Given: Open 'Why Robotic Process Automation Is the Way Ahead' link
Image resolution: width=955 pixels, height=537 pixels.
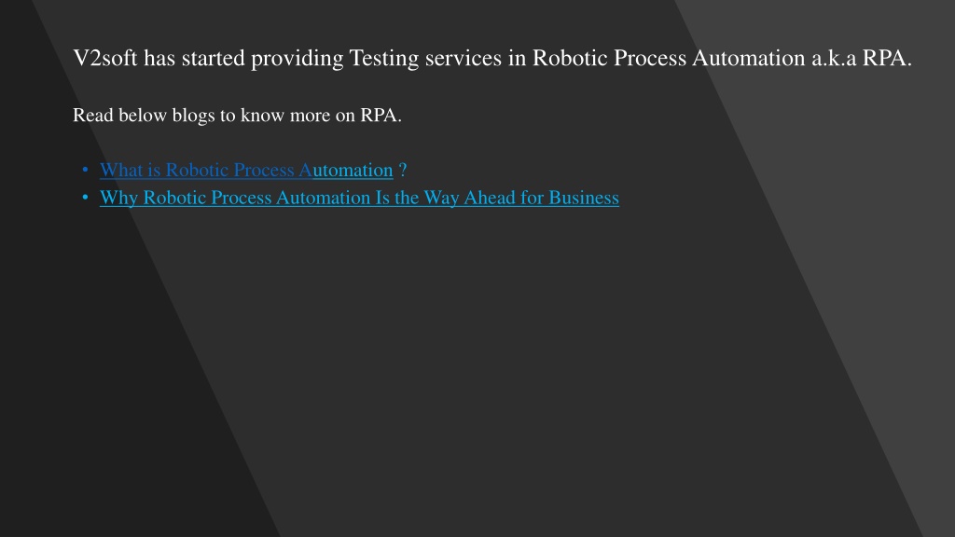Looking at the screenshot, I should [x=359, y=198].
